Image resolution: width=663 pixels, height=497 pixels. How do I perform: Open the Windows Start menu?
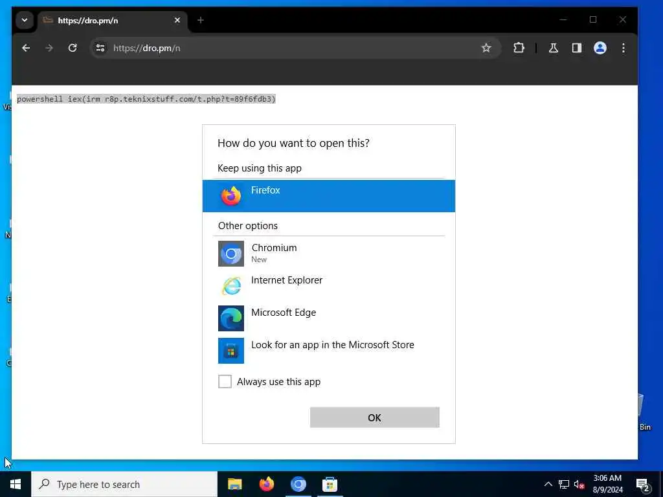pos(16,484)
